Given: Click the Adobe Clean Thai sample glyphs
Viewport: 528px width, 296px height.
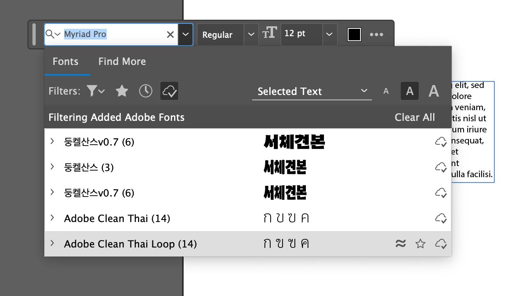Looking at the screenshot, I should (x=286, y=218).
